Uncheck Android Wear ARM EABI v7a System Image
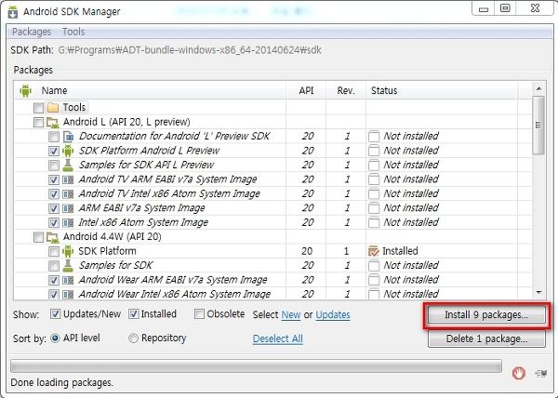The width and height of the screenshot is (558, 398). [x=54, y=280]
